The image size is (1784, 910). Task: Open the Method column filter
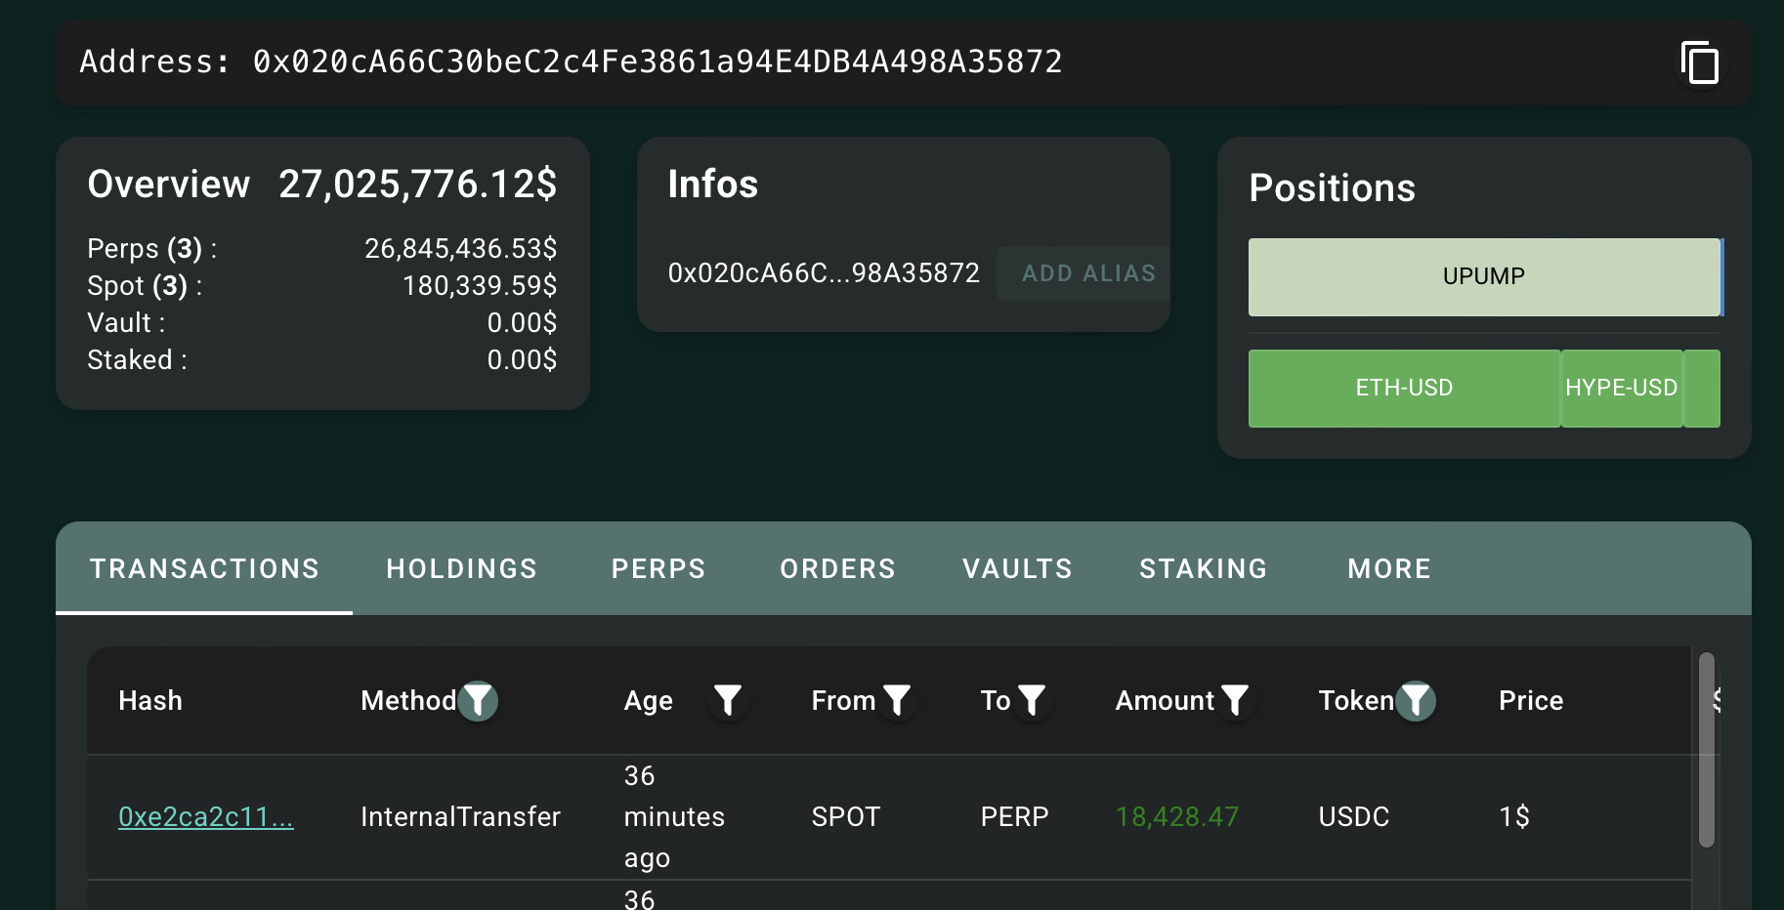coord(478,700)
